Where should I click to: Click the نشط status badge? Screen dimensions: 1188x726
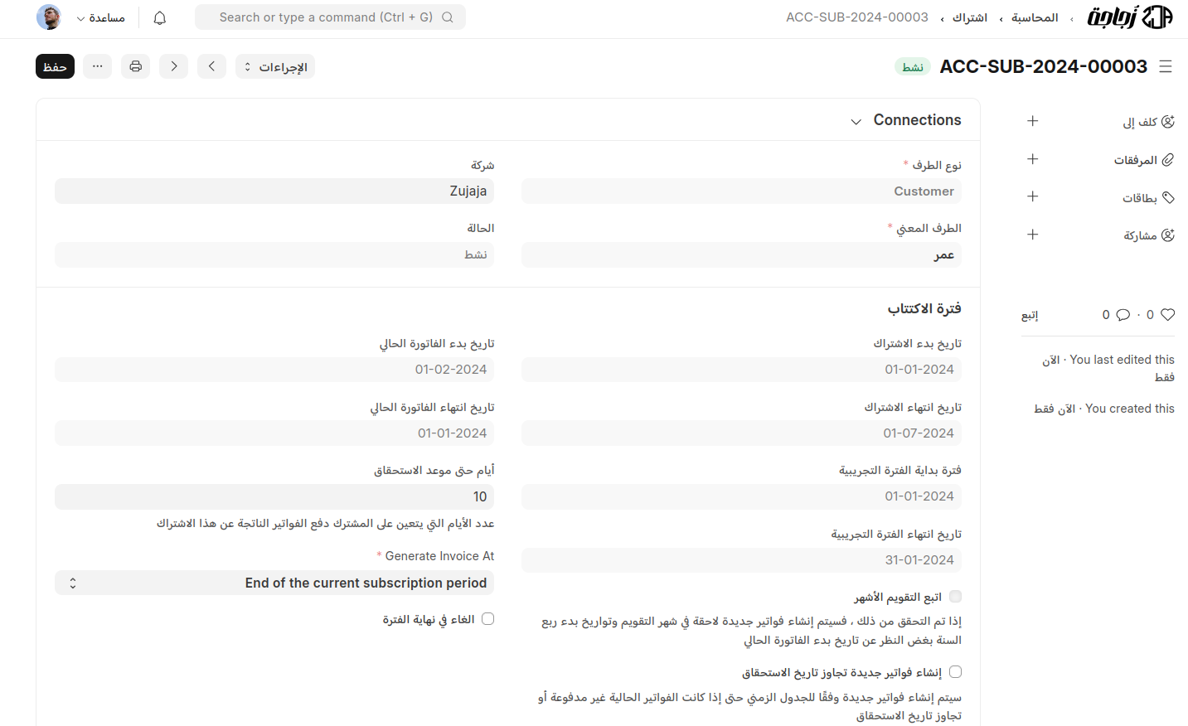[x=913, y=67]
